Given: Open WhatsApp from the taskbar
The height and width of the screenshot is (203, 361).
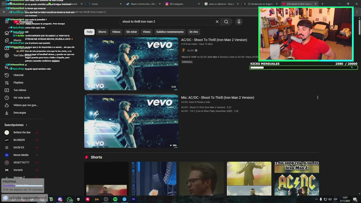Looking at the screenshot, I should (69, 199).
